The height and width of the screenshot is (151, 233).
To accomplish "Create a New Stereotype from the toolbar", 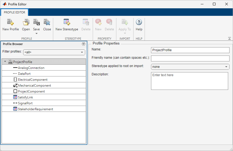I will coord(67,22).
